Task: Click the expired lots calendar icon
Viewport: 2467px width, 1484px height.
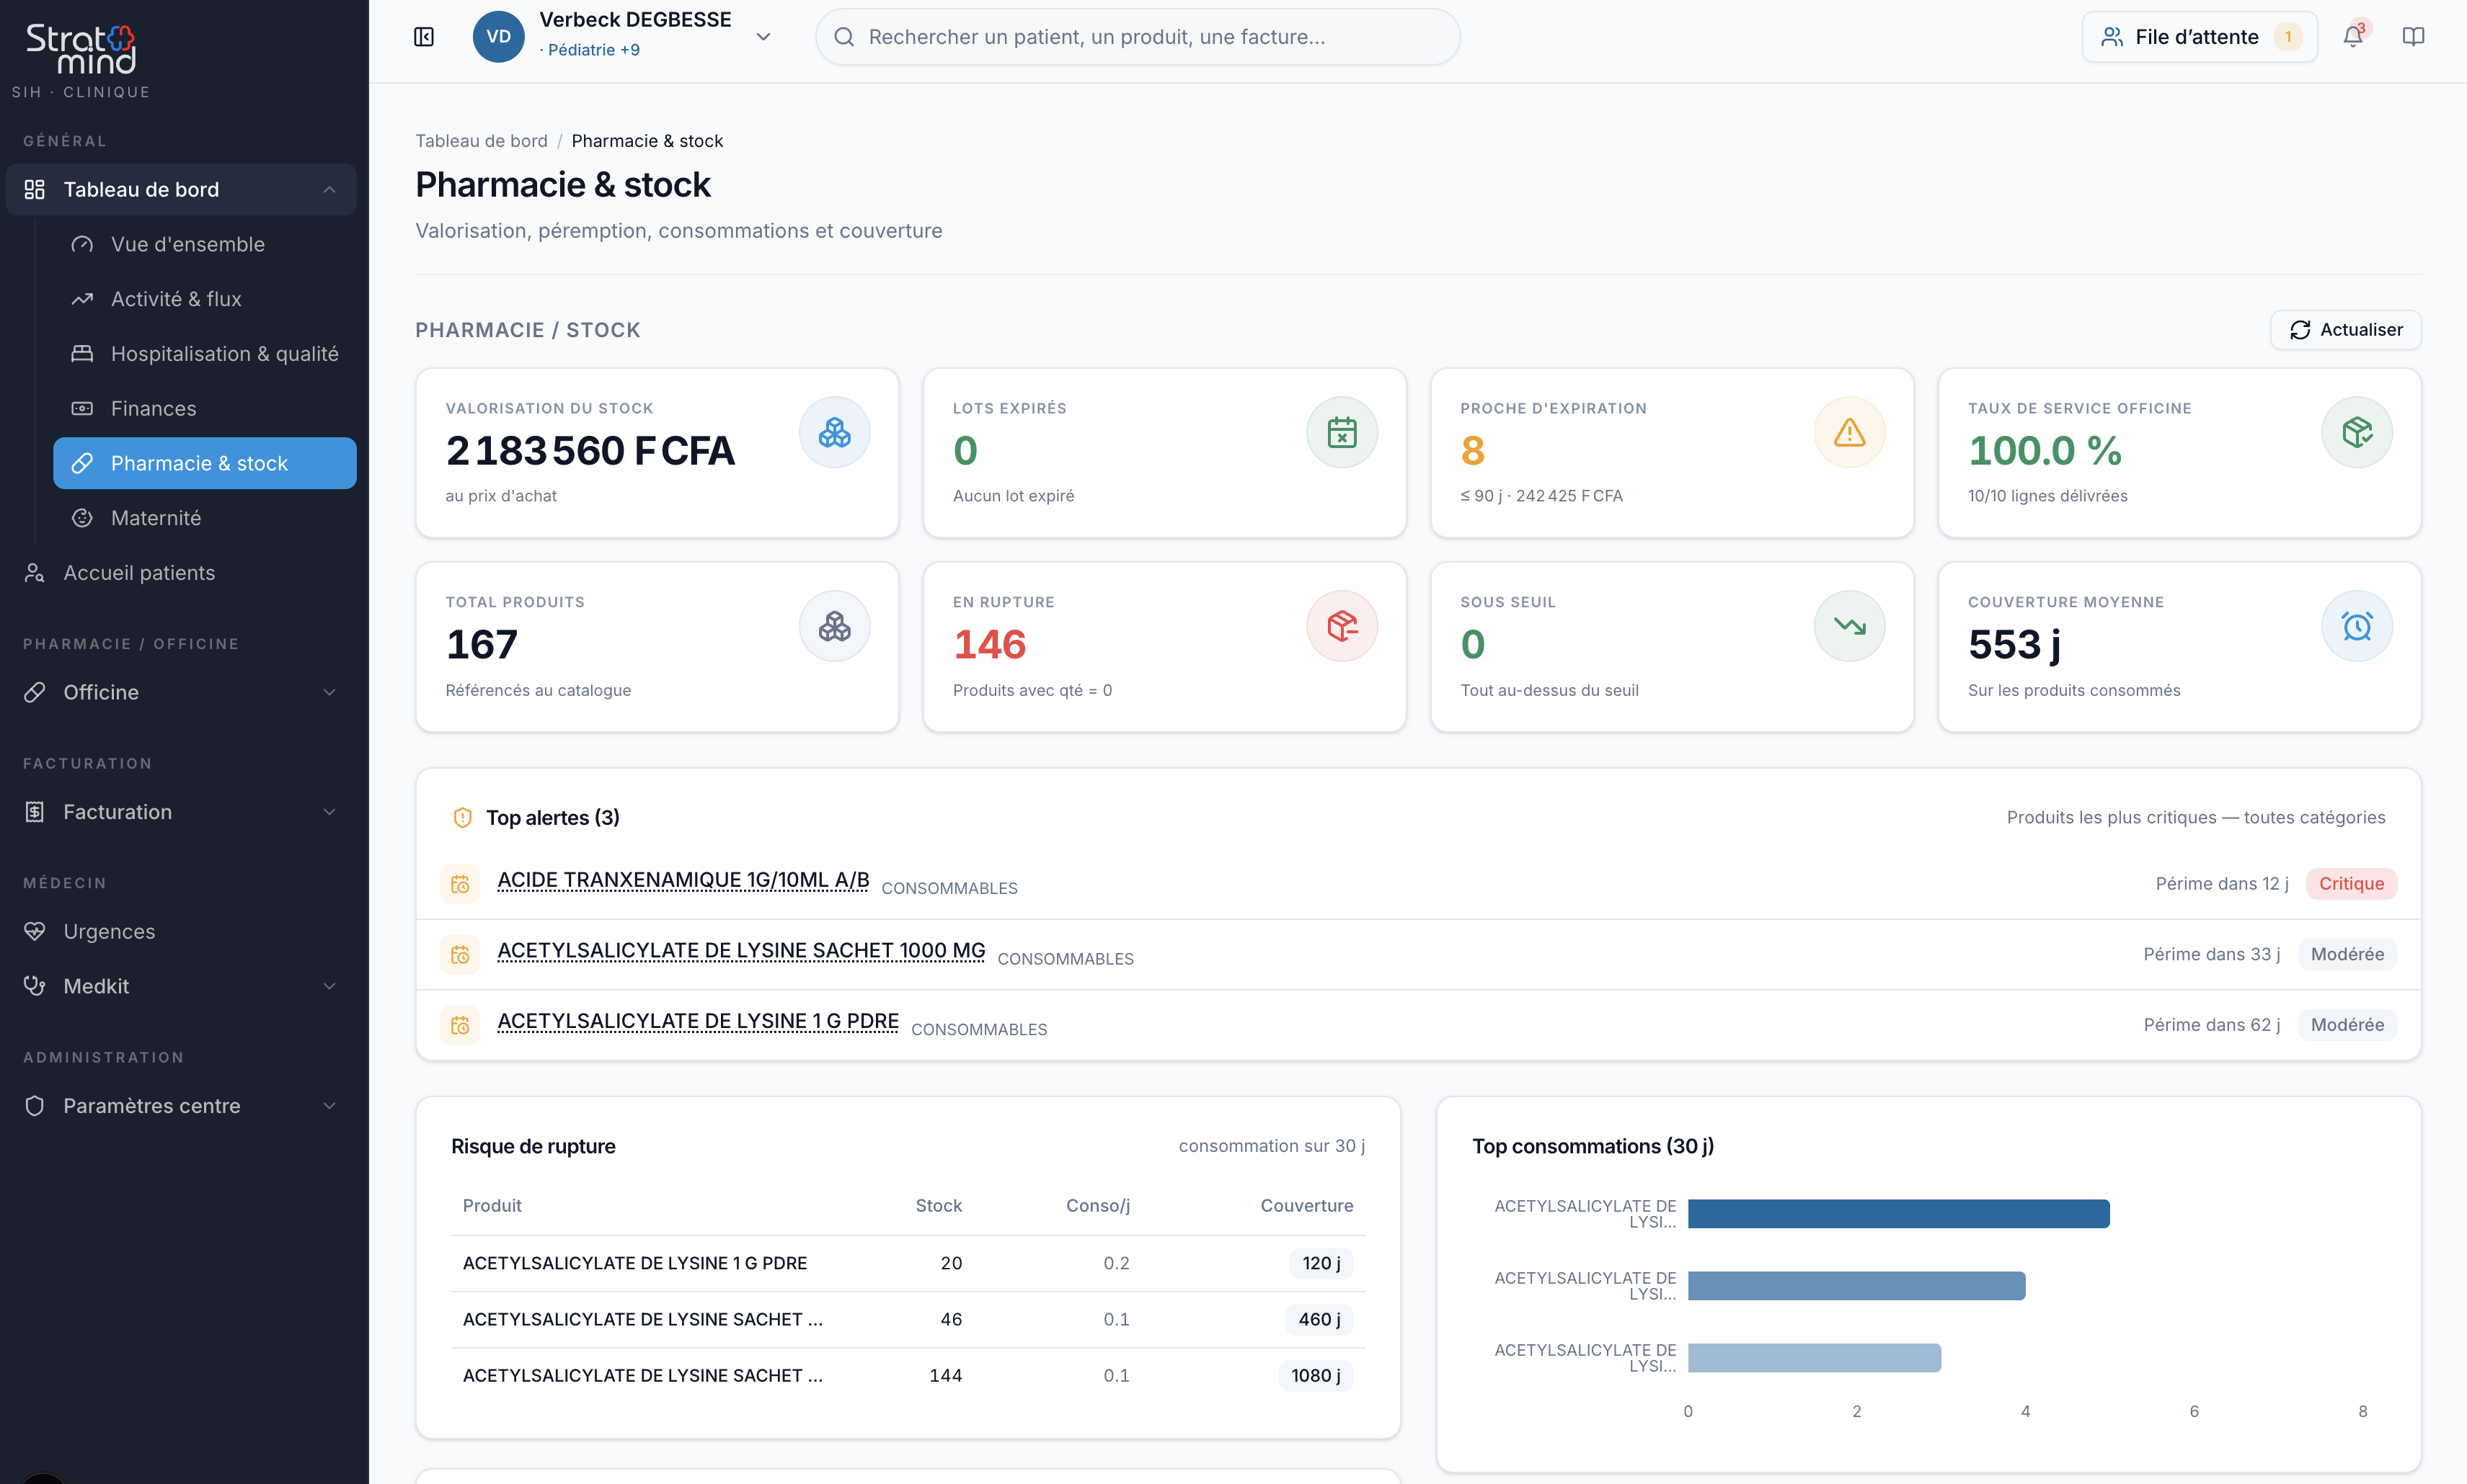Action: [x=1341, y=433]
